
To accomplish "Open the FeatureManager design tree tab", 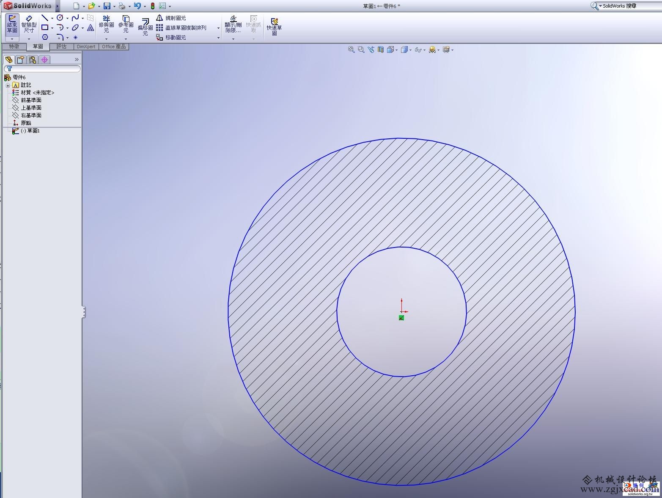I will [9, 60].
